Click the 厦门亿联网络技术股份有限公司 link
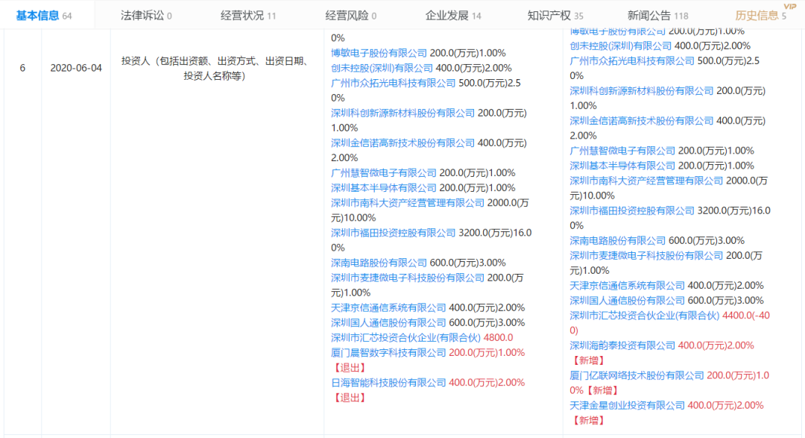The image size is (805, 438). 637,375
